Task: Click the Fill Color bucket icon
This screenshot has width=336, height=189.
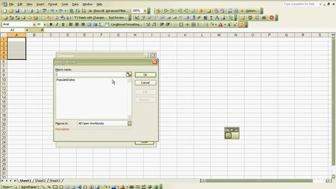Action: coord(212,25)
